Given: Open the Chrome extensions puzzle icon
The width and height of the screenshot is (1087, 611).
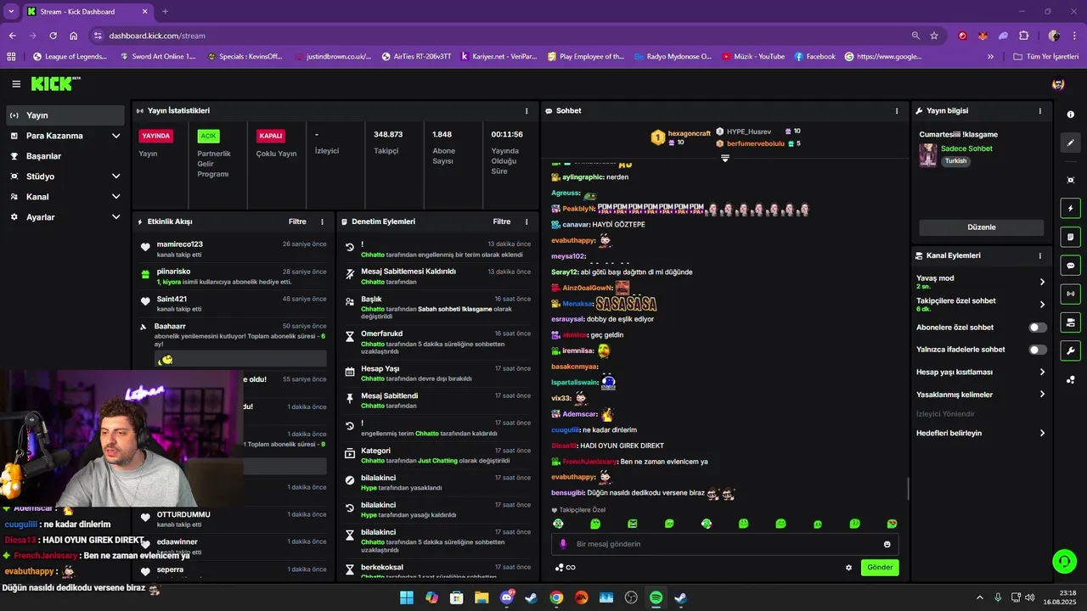Looking at the screenshot, I should pyautogui.click(x=1023, y=36).
